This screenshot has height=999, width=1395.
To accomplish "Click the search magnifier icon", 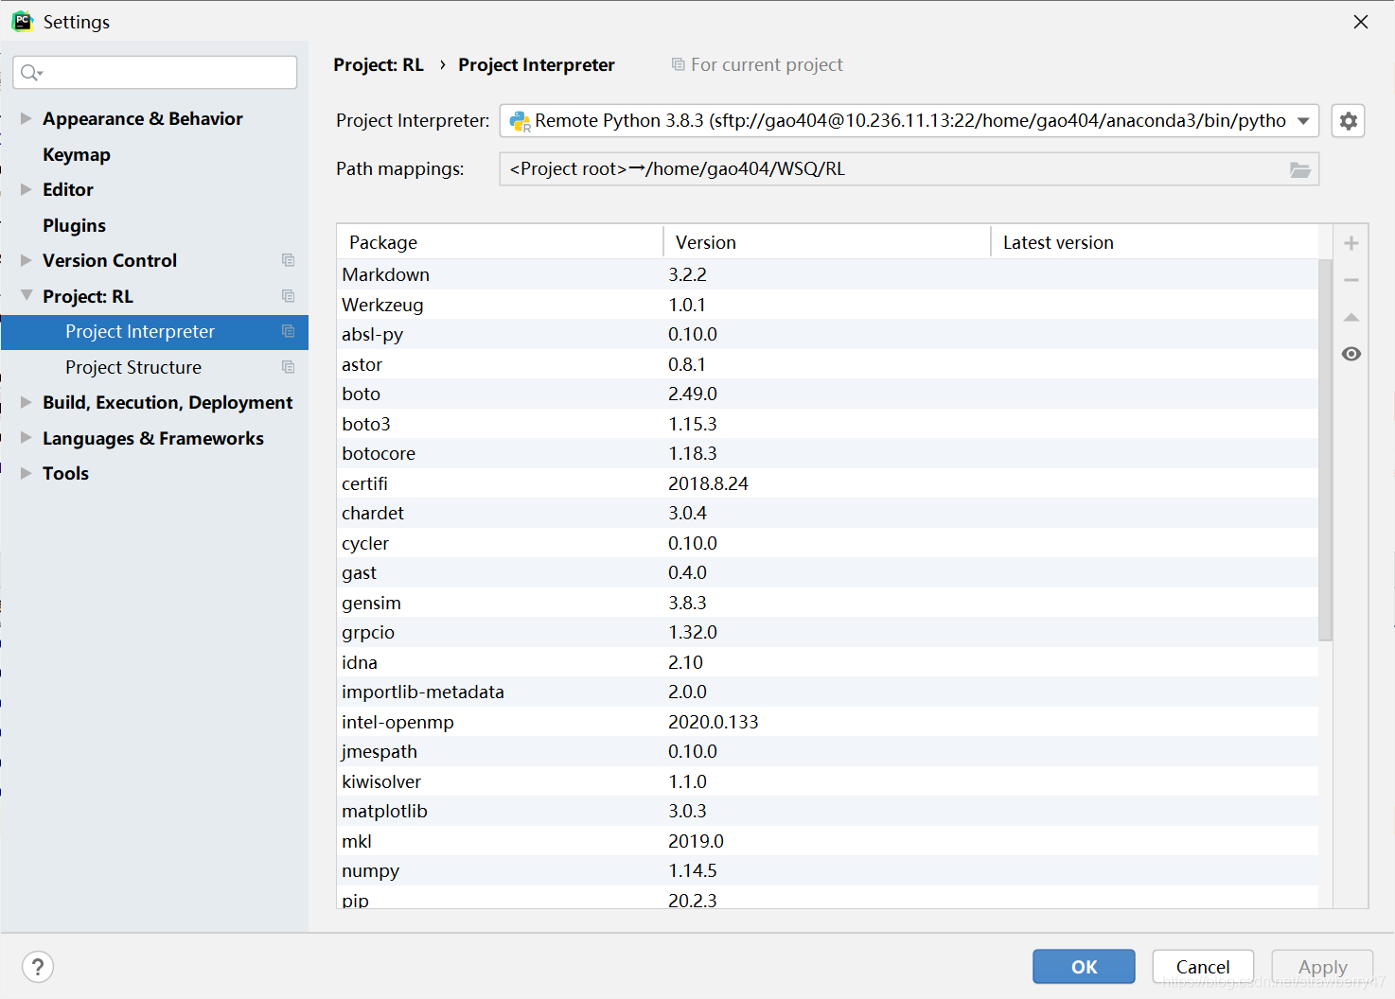I will coord(31,73).
